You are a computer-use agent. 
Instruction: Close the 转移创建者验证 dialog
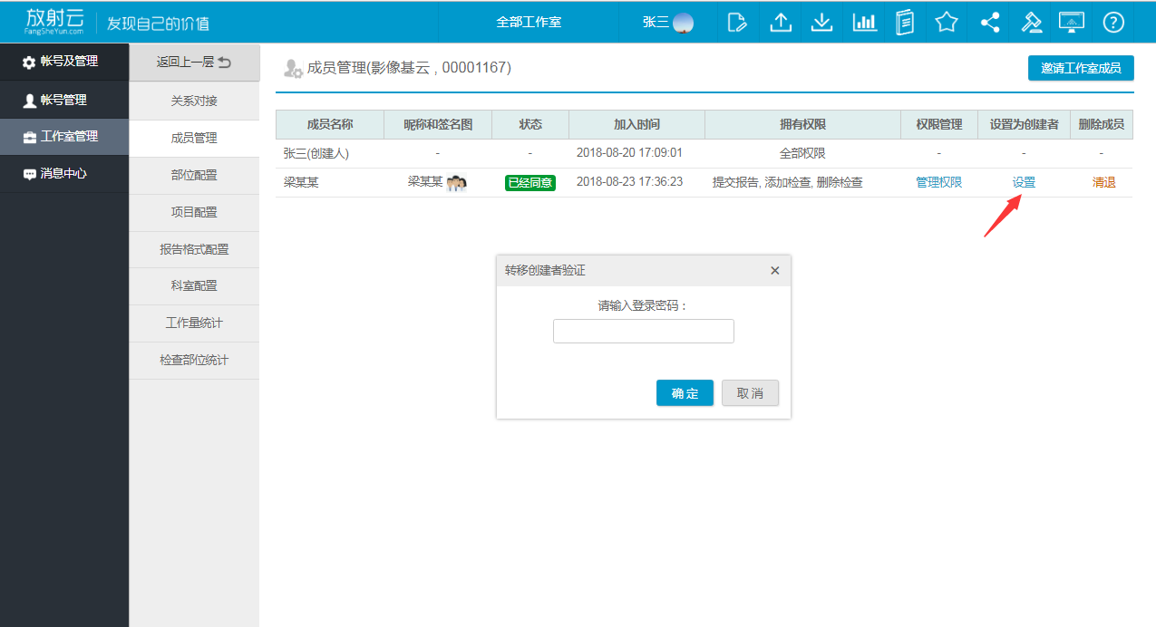click(x=774, y=271)
